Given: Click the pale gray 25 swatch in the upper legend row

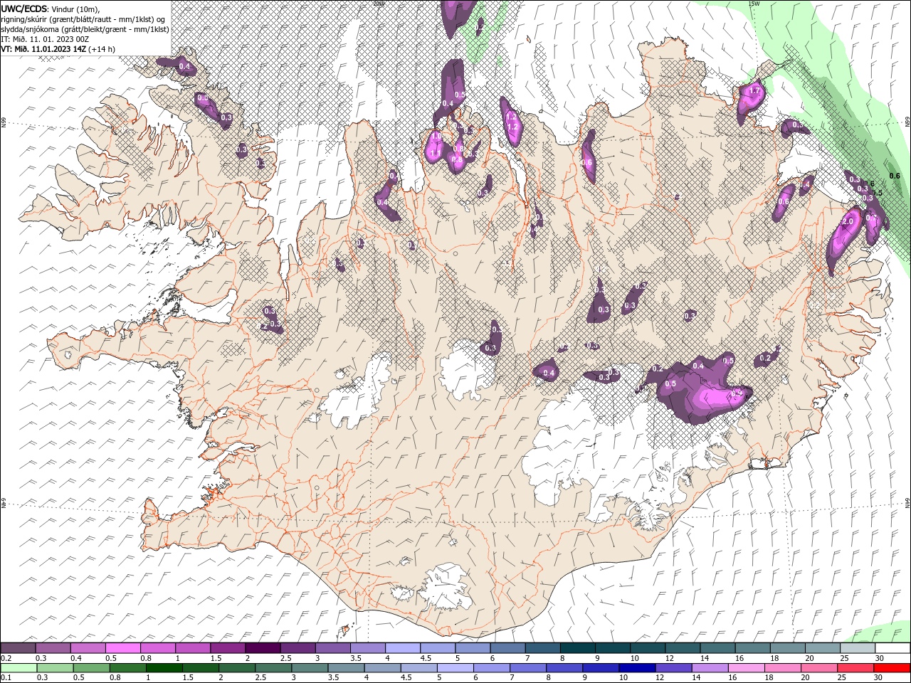Looking at the screenshot, I should [857, 648].
